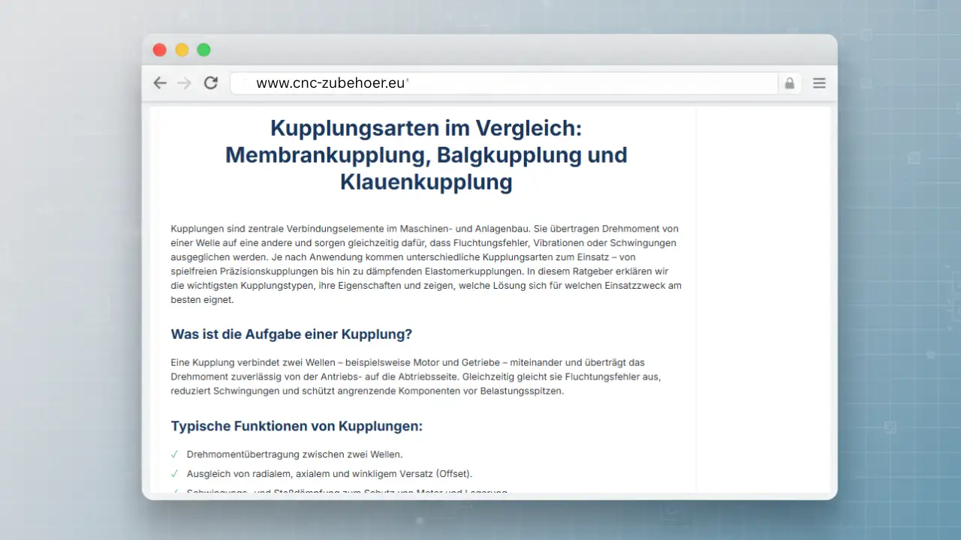Click the intro paragraph starting "Kupplungen sind zentrale Verbindungselemente"
Image resolution: width=961 pixels, height=540 pixels.
pyautogui.click(x=426, y=264)
